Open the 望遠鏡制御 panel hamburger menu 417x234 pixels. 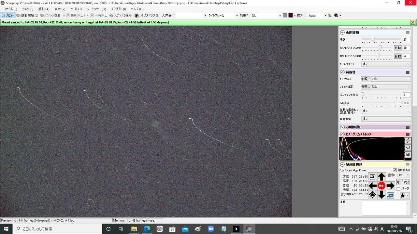point(408,165)
